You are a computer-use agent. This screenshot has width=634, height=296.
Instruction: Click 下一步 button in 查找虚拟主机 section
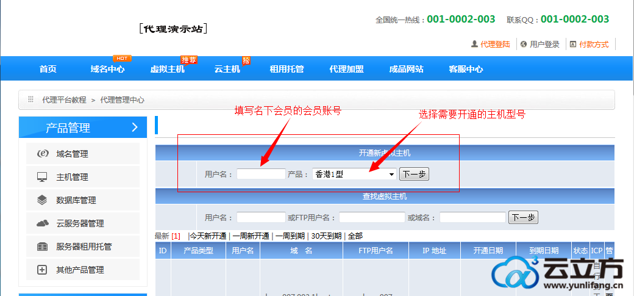click(523, 217)
